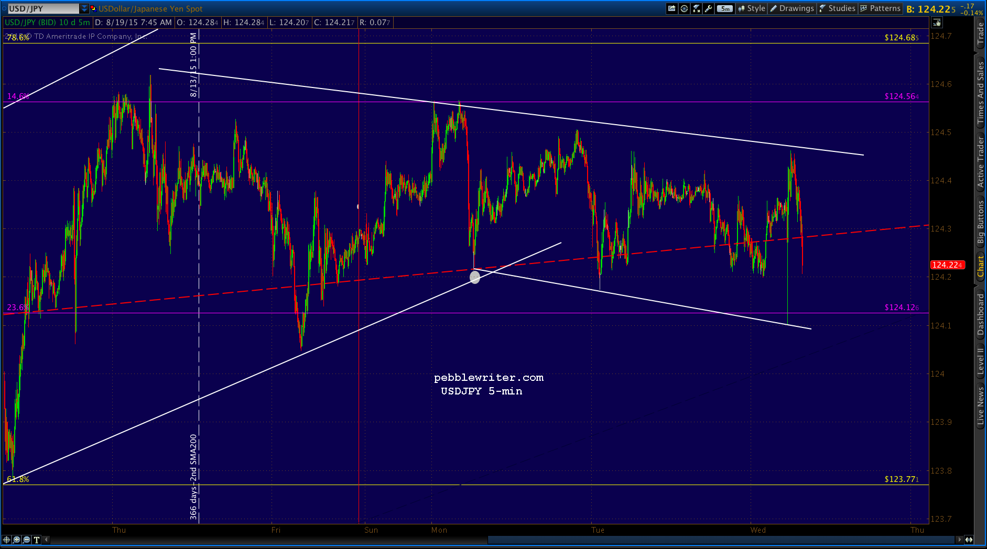987x549 pixels.
Task: Open Active Trader side tab
Action: click(x=980, y=162)
